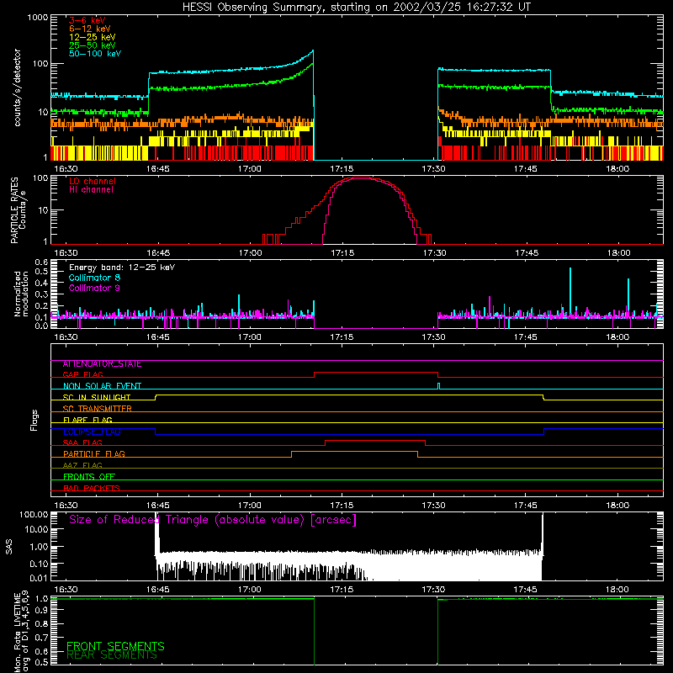673x673 pixels.
Task: Click the Mon. Rate LIVETIME axis label
Action: (x=22, y=632)
